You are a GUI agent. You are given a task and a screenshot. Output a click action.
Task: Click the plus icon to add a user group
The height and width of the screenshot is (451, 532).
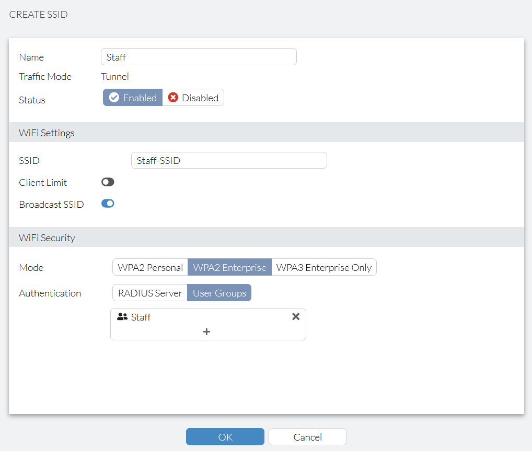click(206, 331)
